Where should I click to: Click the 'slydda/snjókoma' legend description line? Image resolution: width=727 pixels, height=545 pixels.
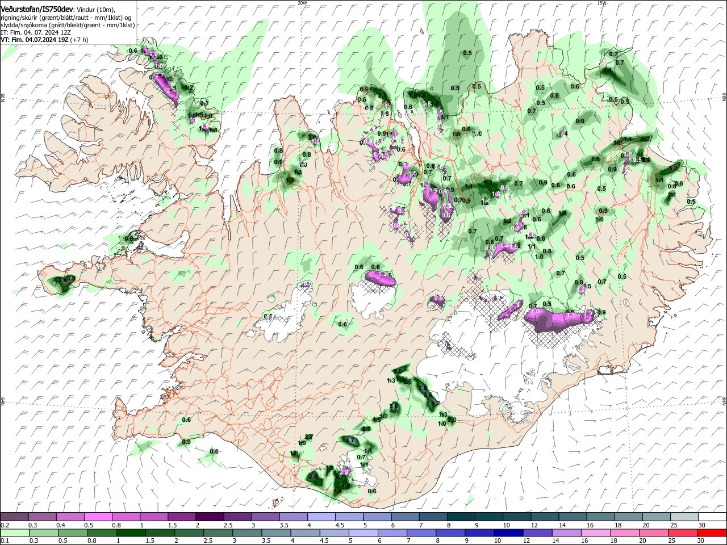point(68,25)
